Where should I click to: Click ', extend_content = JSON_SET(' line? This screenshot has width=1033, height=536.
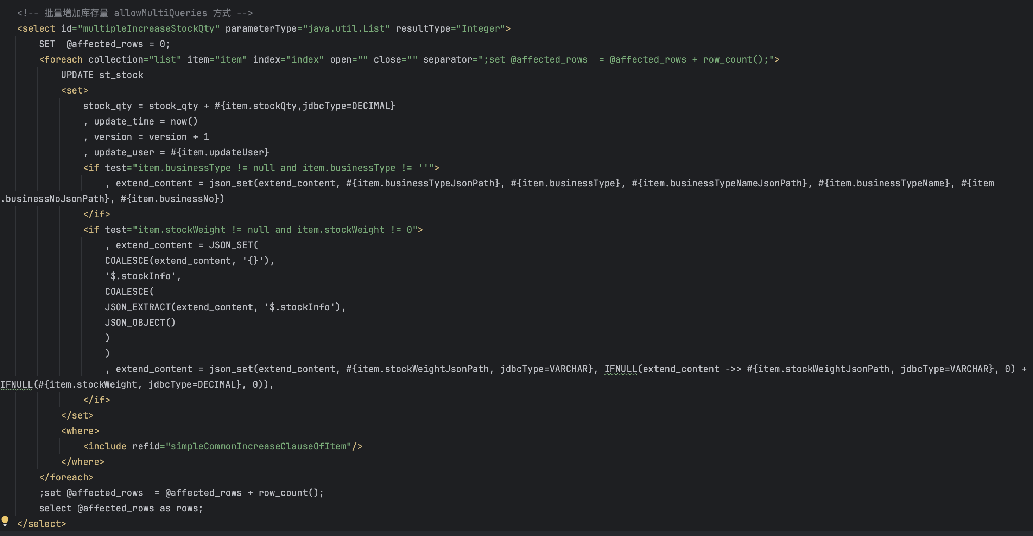[x=182, y=245]
